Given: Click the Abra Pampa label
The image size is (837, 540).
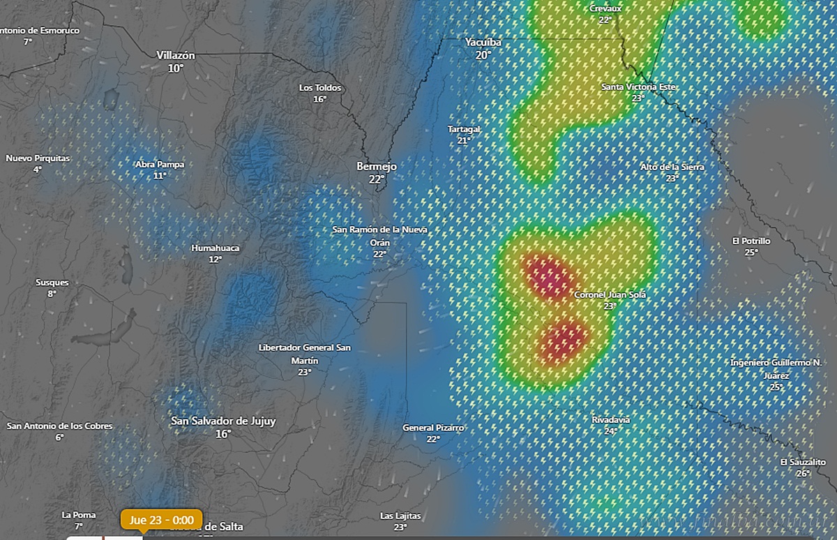Looking at the screenshot, I should (160, 165).
